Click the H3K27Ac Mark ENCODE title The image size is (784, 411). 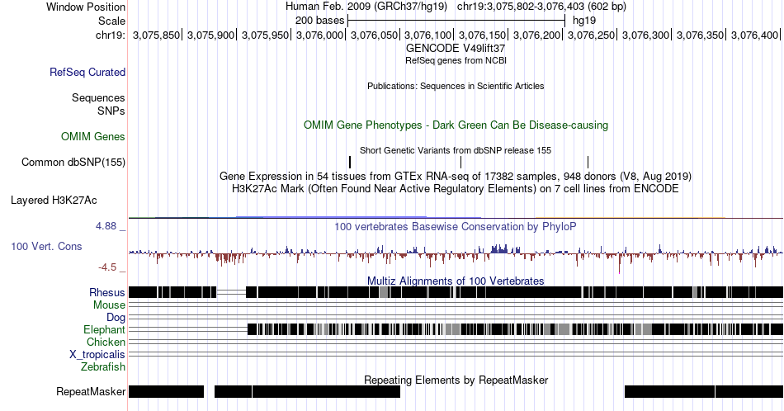pyautogui.click(x=456, y=188)
